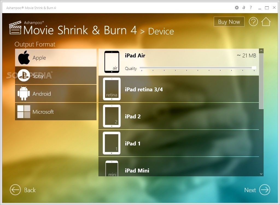Click scroll up arrow of device list

261,51
